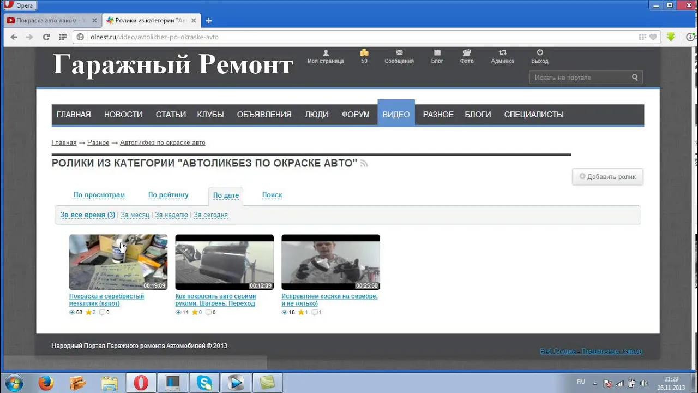Filter by 'За все время (3)'
This screenshot has height=393, width=698.
tap(88, 215)
